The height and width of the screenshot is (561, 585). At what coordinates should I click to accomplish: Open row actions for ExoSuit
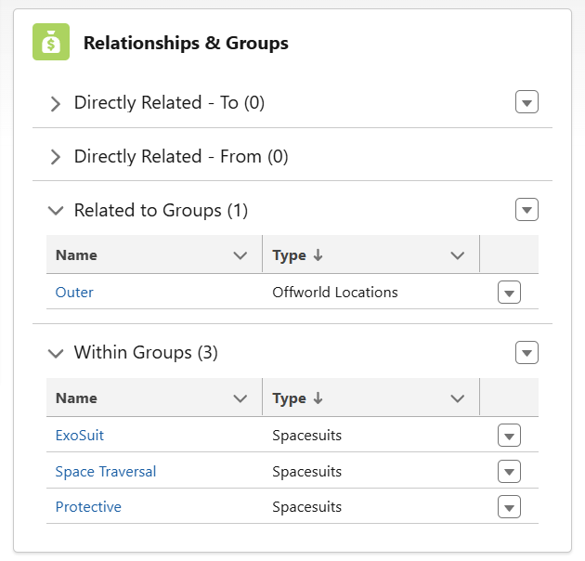(x=509, y=436)
